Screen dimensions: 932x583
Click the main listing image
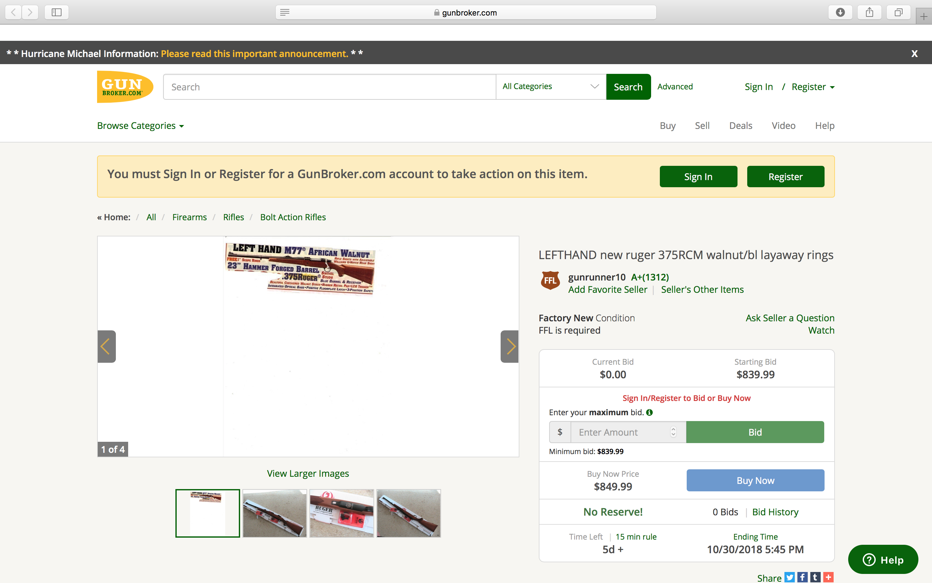[308, 346]
